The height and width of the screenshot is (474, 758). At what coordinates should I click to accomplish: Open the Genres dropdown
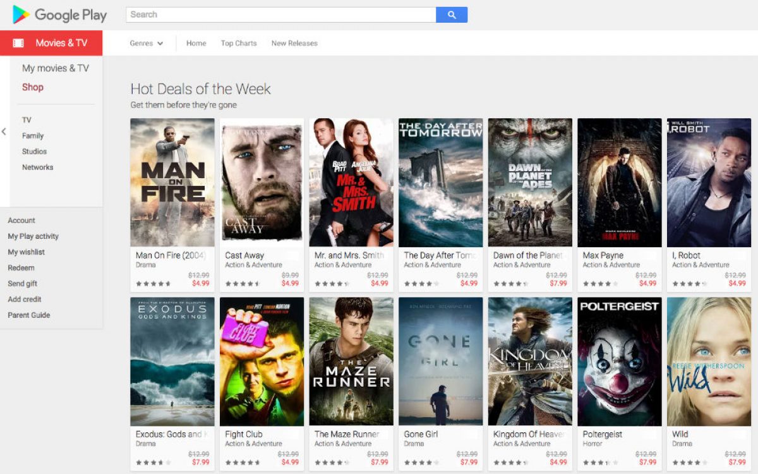(146, 43)
